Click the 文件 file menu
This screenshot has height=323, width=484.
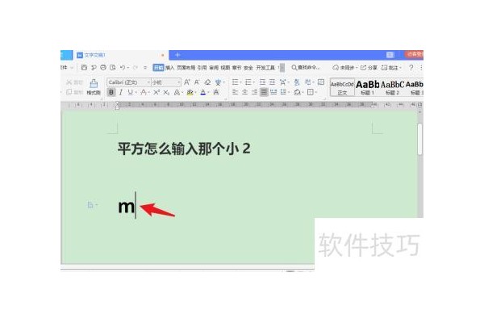click(x=65, y=67)
